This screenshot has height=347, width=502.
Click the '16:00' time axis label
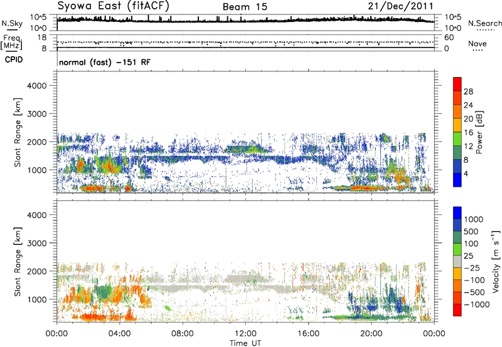pos(308,334)
